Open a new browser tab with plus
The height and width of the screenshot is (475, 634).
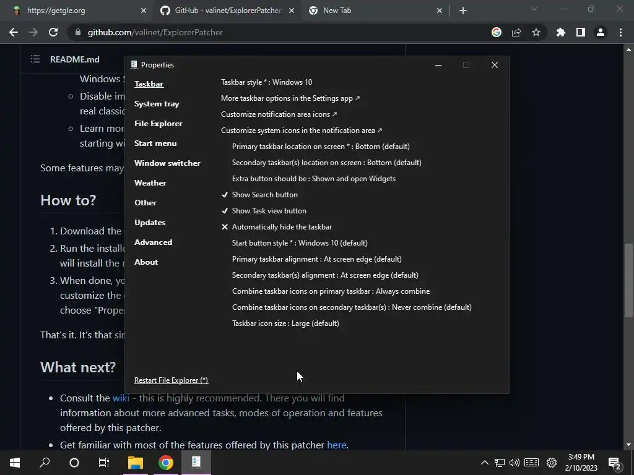click(463, 11)
